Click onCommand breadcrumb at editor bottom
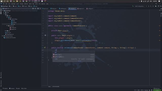The width and height of the screenshot is (162, 91). [56, 86]
